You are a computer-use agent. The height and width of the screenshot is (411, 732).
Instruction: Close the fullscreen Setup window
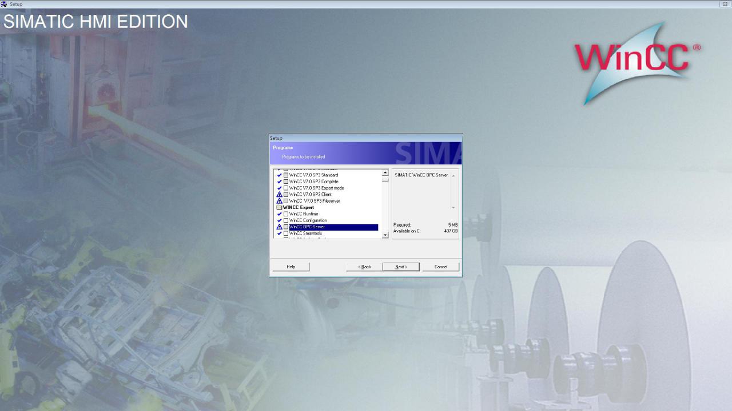[725, 4]
